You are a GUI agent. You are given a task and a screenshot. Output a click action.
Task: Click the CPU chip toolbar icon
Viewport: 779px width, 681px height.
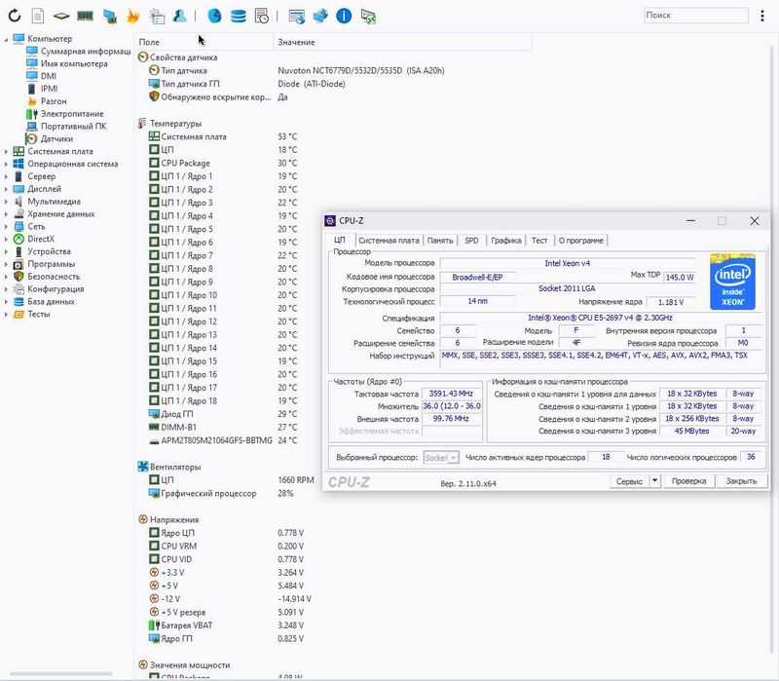coord(61,16)
